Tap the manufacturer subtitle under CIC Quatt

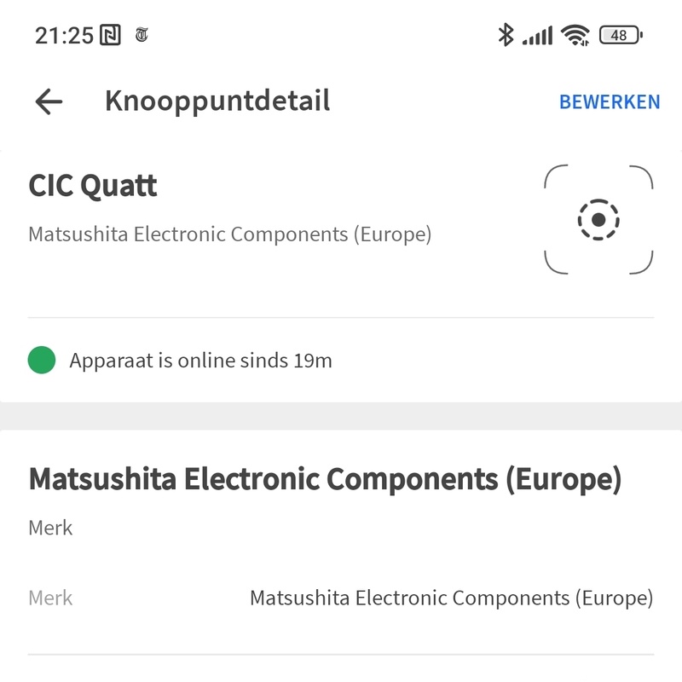pyautogui.click(x=230, y=234)
